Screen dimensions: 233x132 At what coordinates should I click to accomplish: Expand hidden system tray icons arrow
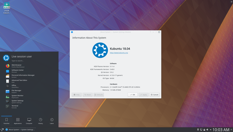(x=210, y=130)
